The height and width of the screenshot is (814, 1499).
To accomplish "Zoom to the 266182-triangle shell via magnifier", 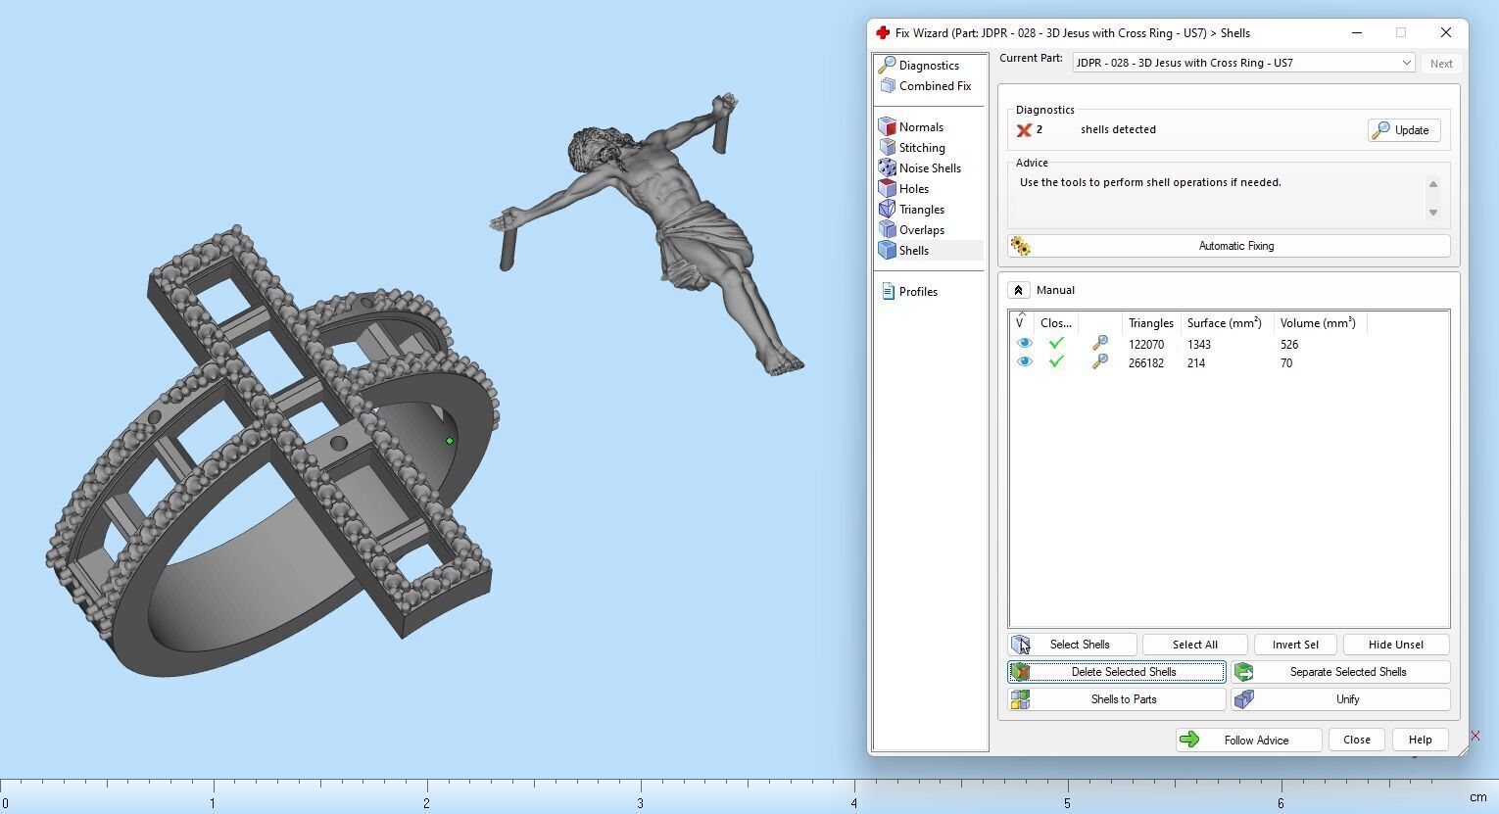I will [1100, 362].
